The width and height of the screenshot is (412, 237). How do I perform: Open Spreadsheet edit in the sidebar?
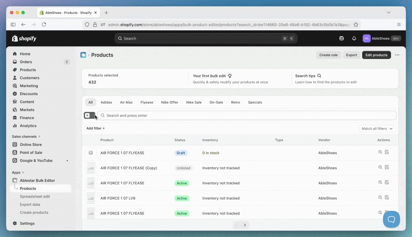[x=35, y=196]
